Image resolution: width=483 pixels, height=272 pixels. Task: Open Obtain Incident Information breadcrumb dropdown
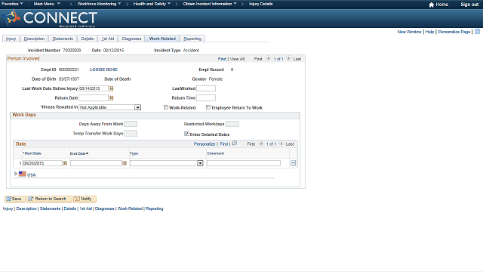[x=210, y=4]
